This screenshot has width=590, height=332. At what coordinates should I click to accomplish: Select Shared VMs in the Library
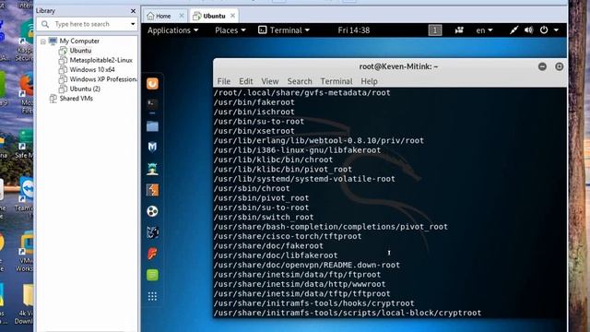tap(76, 99)
